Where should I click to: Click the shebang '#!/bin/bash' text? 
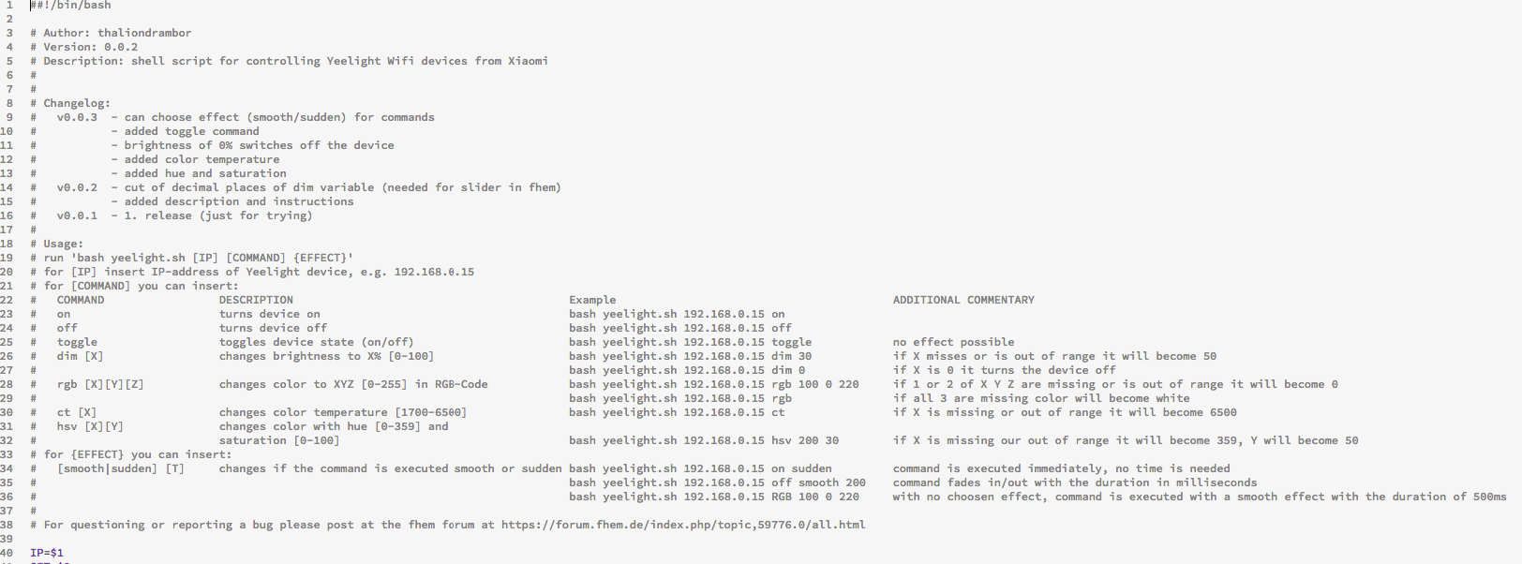(x=71, y=5)
